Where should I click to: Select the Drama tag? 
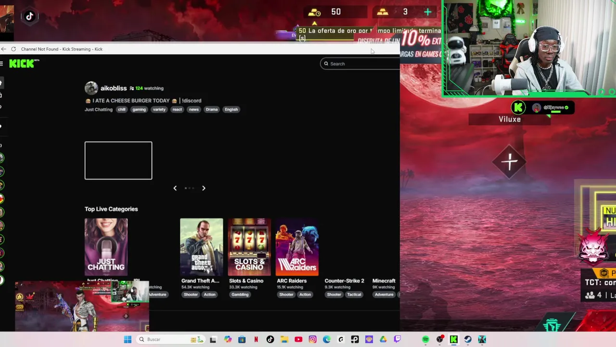212,109
